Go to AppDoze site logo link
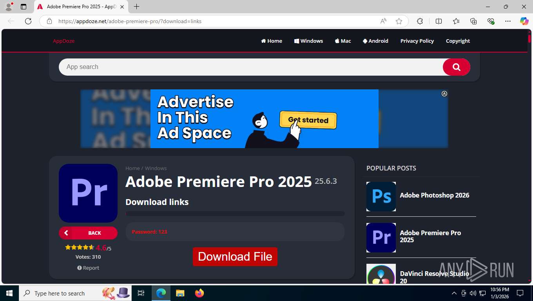 [x=63, y=41]
